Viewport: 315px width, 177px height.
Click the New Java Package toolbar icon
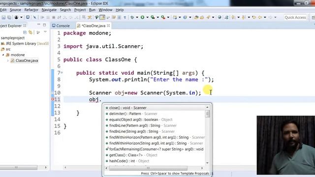pos(175,18)
